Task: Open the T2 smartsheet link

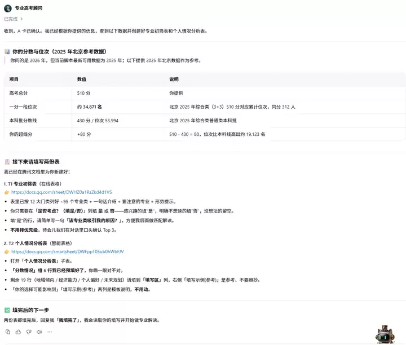Action: coord(68,251)
